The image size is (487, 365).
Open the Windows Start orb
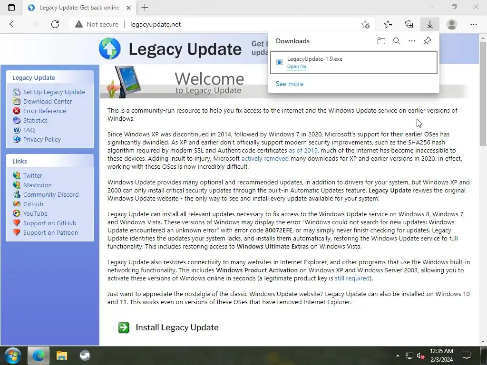point(13,355)
